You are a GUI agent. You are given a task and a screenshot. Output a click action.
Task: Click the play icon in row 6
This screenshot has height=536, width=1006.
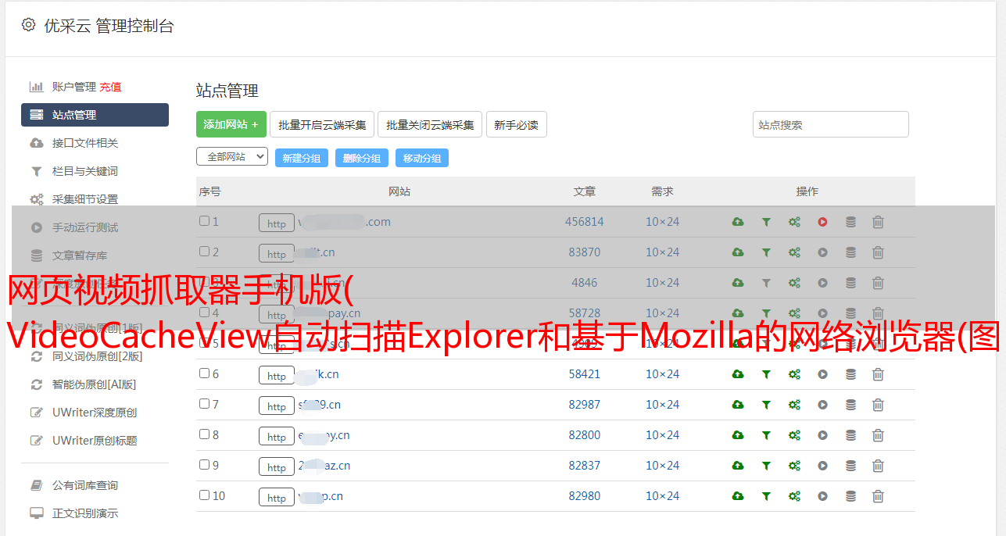tap(822, 374)
